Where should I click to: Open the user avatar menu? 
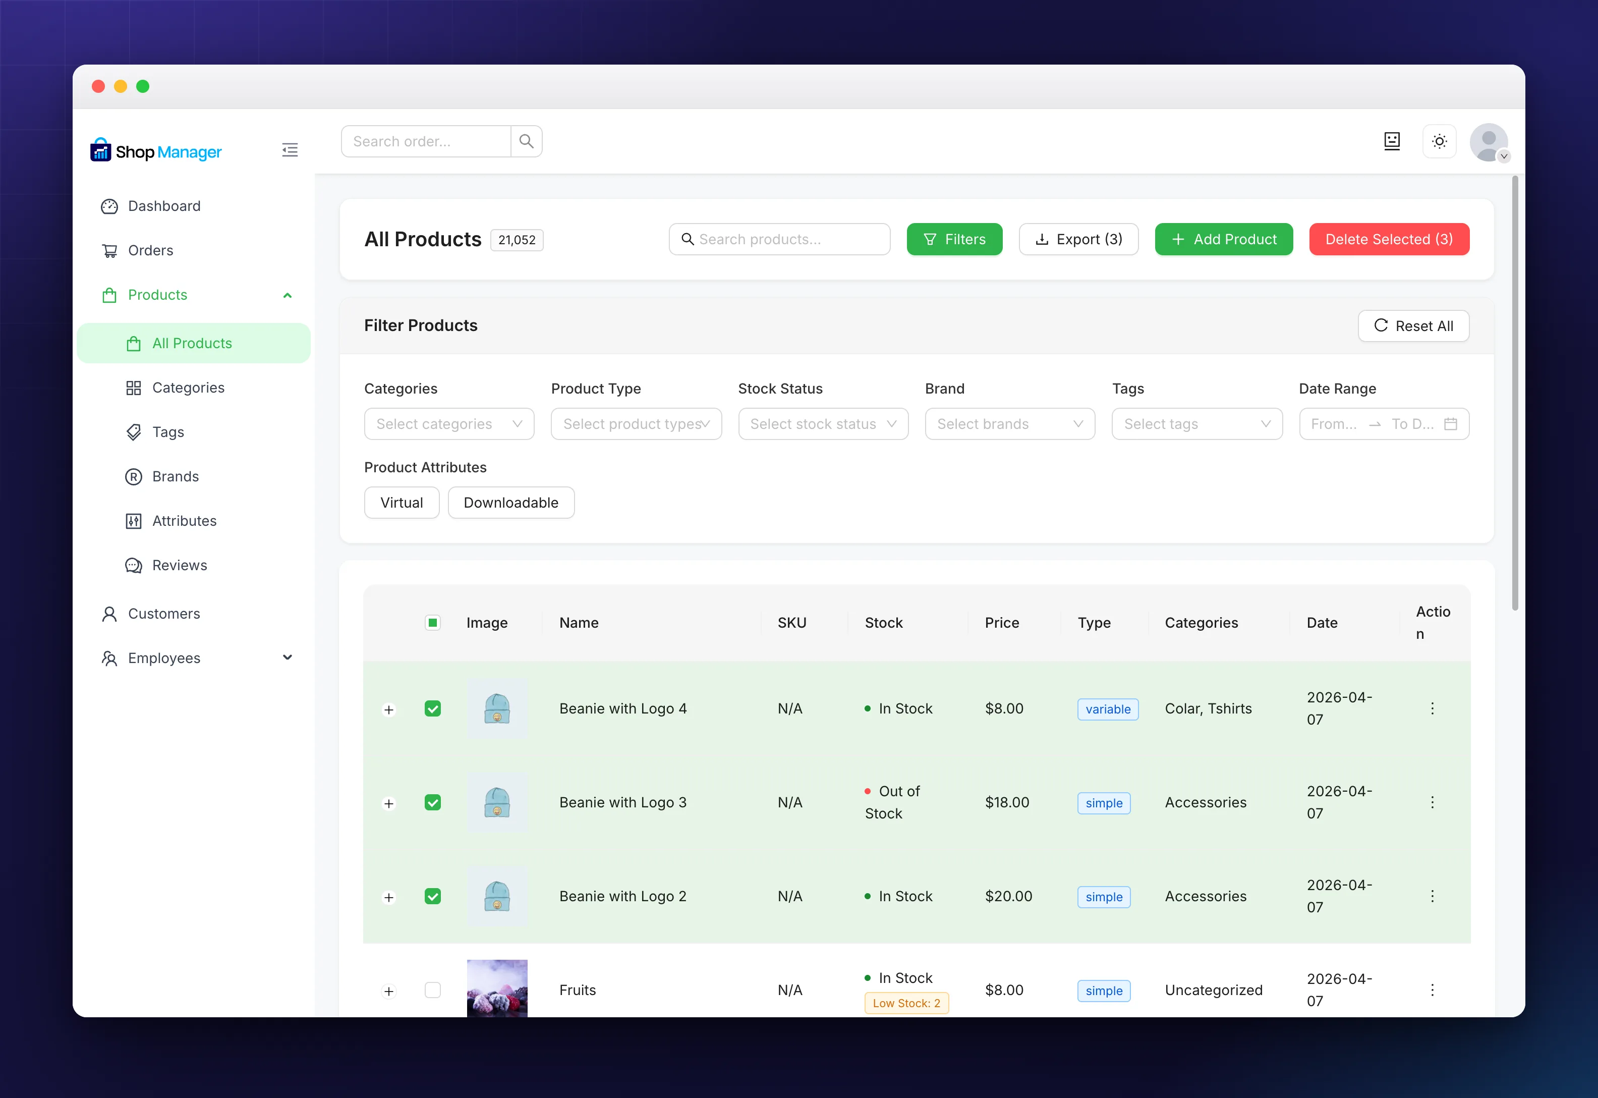(1489, 142)
